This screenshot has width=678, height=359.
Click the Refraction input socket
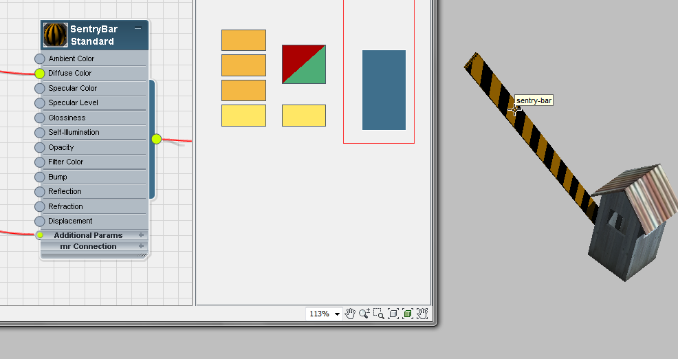tap(39, 206)
